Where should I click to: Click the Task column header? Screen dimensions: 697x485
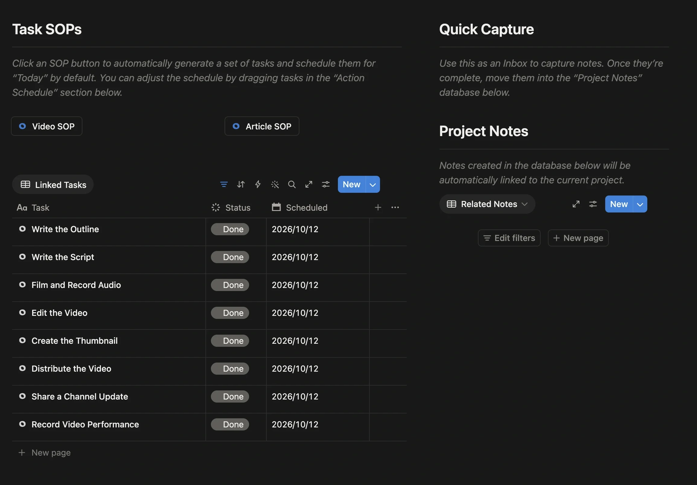33,207
